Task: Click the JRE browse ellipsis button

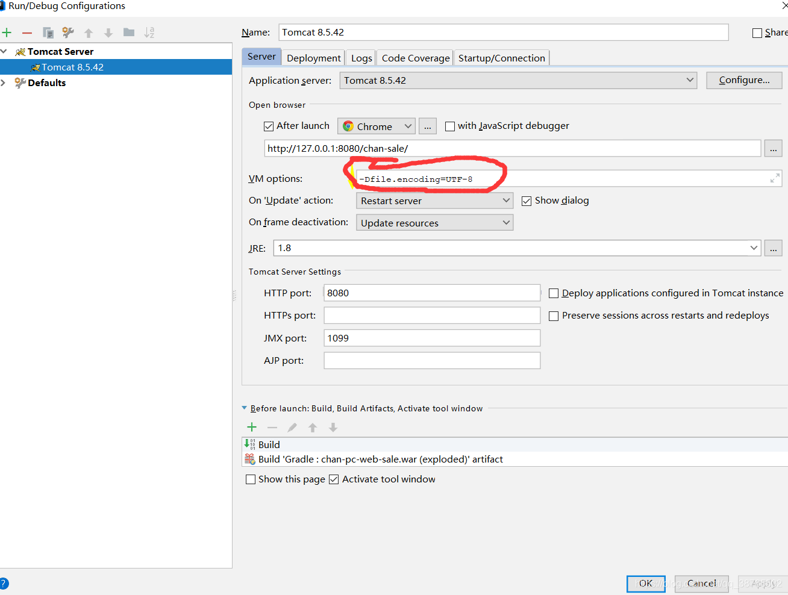Action: coord(774,248)
